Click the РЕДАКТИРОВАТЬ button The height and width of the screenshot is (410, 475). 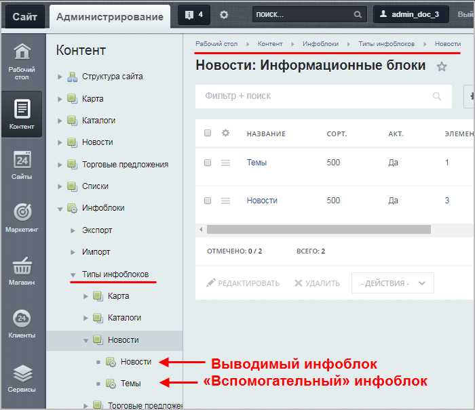coord(243,283)
